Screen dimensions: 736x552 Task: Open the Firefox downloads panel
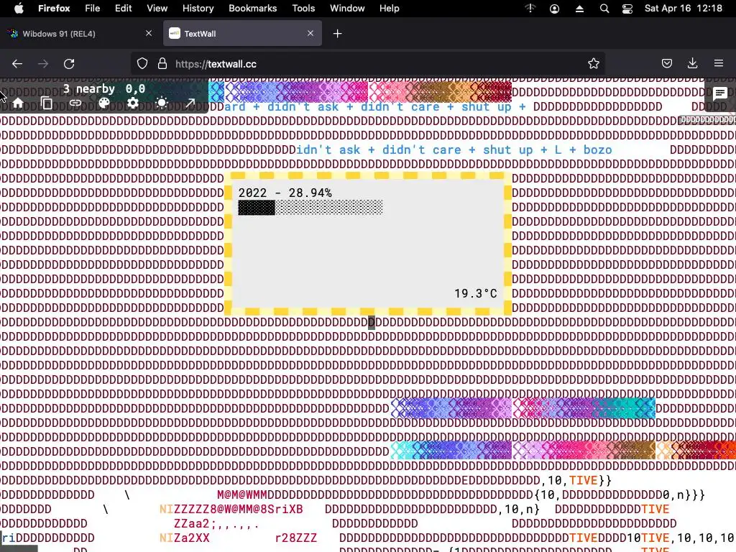[692, 63]
